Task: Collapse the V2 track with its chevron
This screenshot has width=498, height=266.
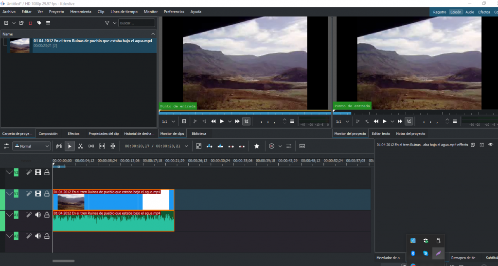Action: click(9, 172)
